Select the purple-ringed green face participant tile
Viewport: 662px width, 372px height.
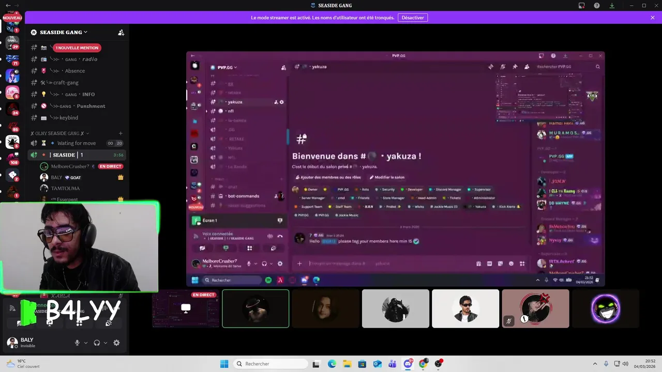coord(606,308)
